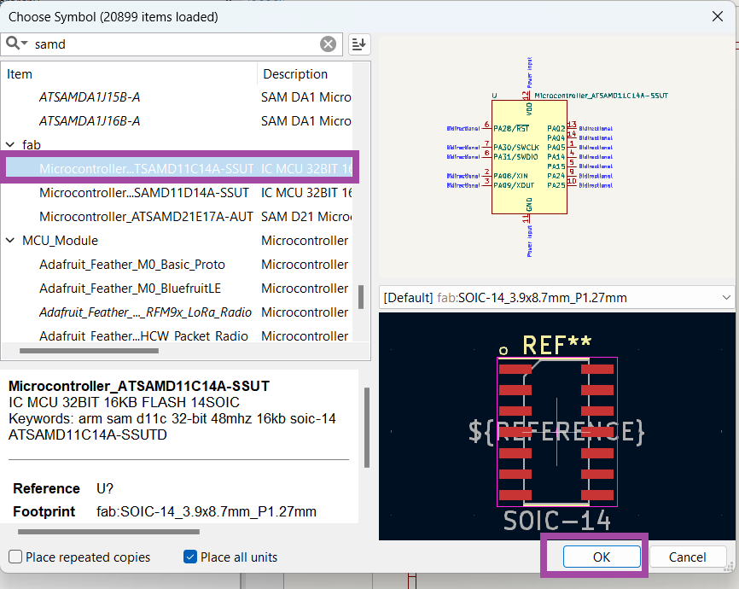Click the SOIC-14 footprint preview
The width and height of the screenshot is (739, 589).
pos(556,431)
